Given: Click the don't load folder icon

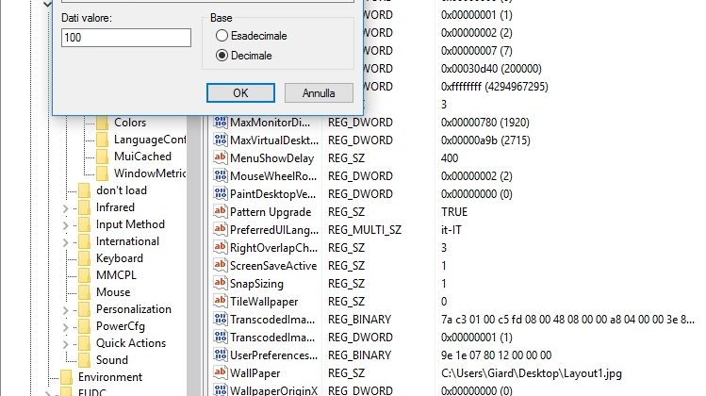Looking at the screenshot, I should point(84,190).
